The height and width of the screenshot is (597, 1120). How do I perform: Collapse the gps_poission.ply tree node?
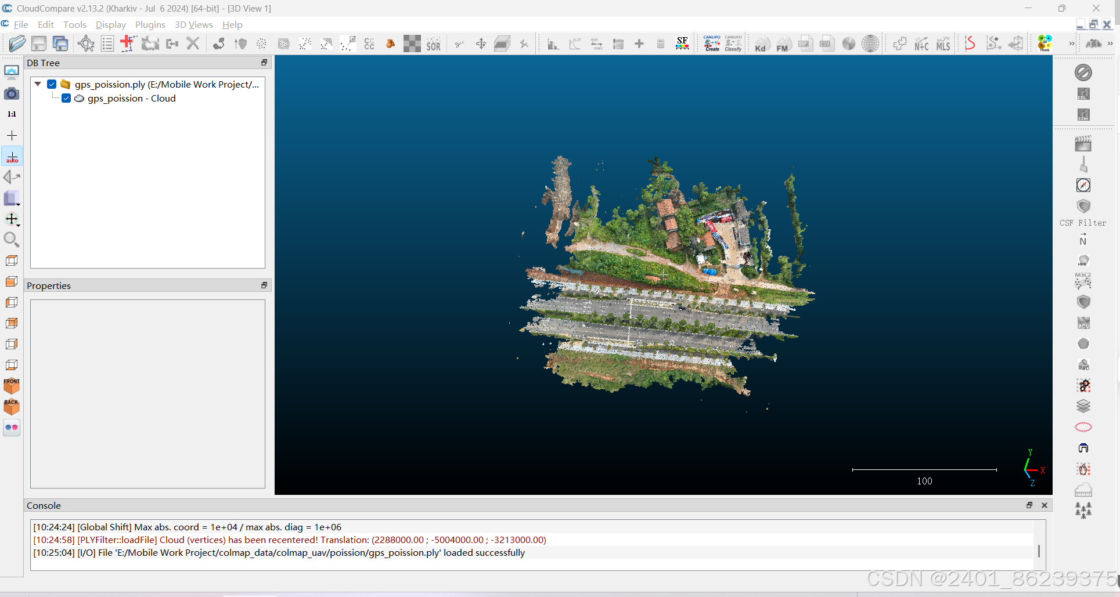(38, 84)
